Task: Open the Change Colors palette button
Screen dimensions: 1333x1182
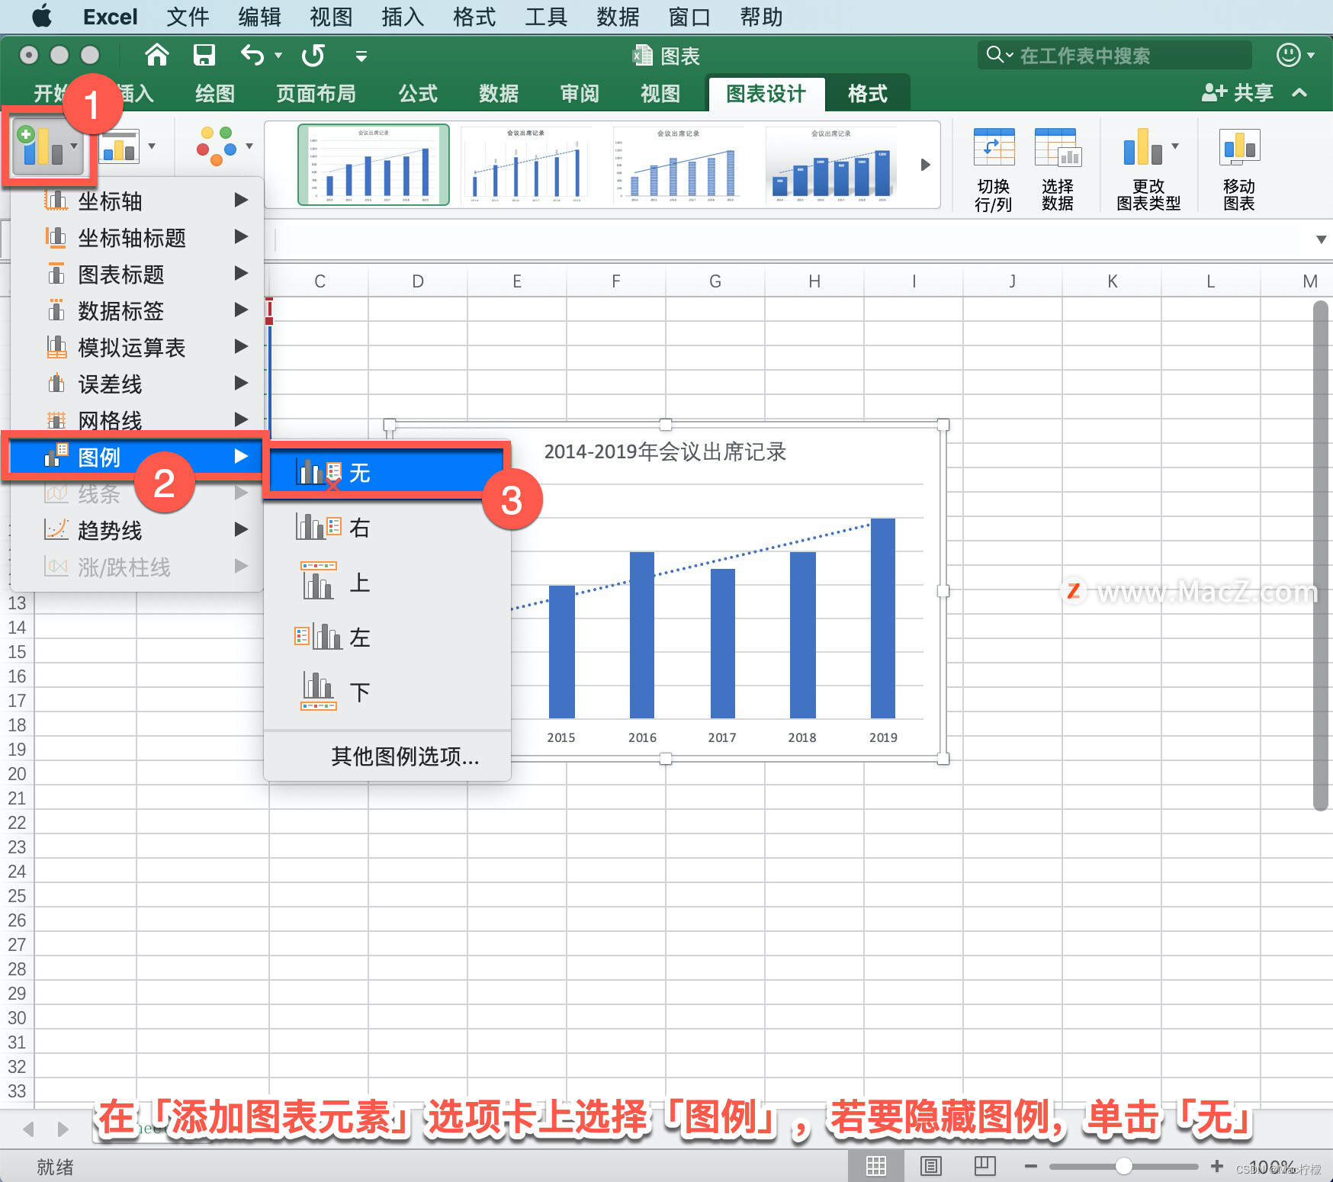Action: [x=224, y=146]
